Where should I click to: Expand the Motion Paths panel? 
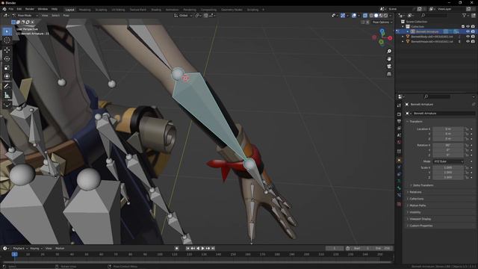pos(418,205)
